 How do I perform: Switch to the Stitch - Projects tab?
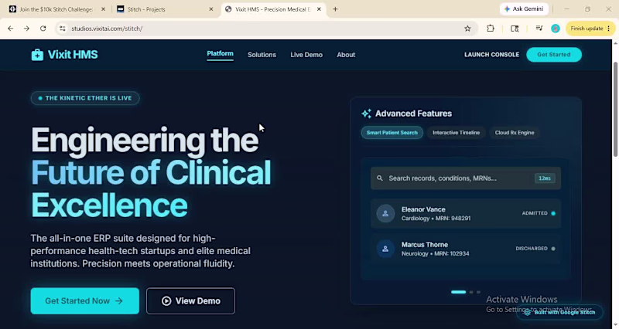click(x=163, y=9)
